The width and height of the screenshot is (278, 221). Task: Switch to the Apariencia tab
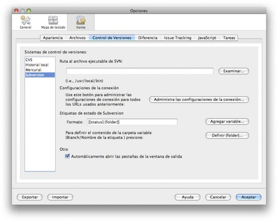click(x=53, y=38)
